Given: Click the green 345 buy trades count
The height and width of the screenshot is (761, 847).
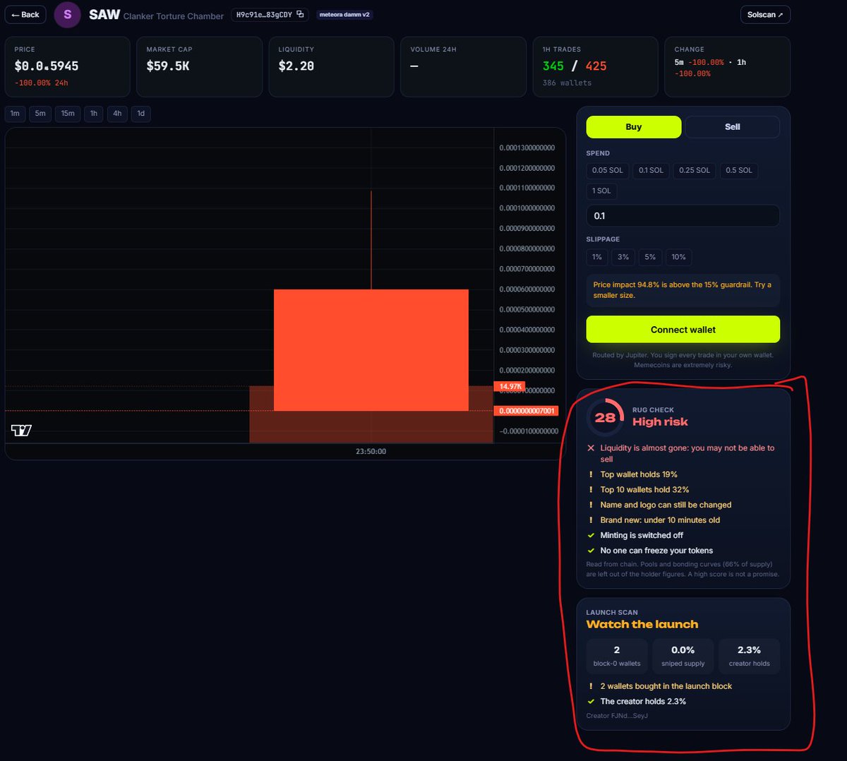Looking at the screenshot, I should [553, 66].
